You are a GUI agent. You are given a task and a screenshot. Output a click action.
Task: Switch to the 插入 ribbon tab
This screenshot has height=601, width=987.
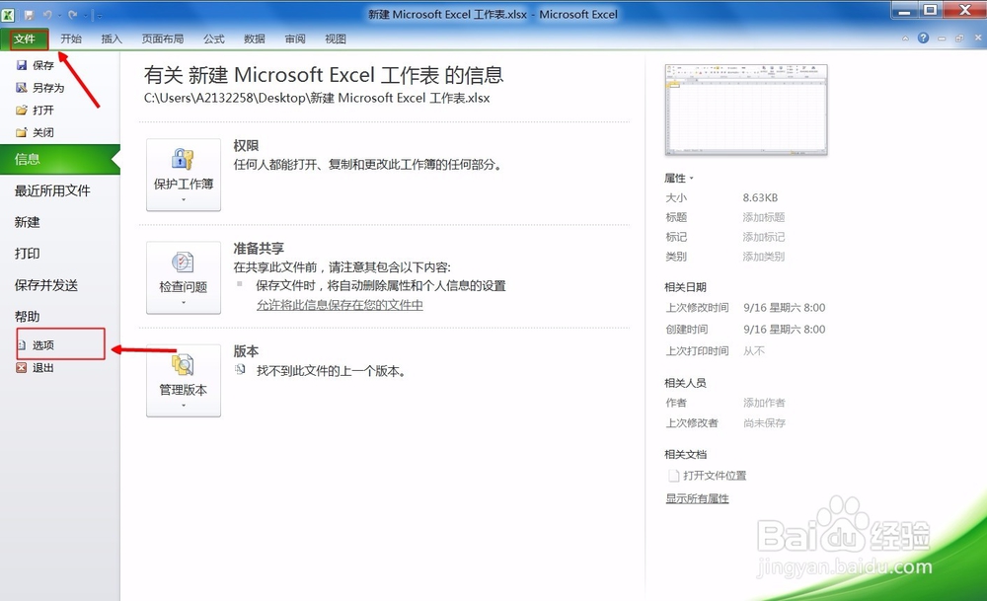[x=112, y=39]
